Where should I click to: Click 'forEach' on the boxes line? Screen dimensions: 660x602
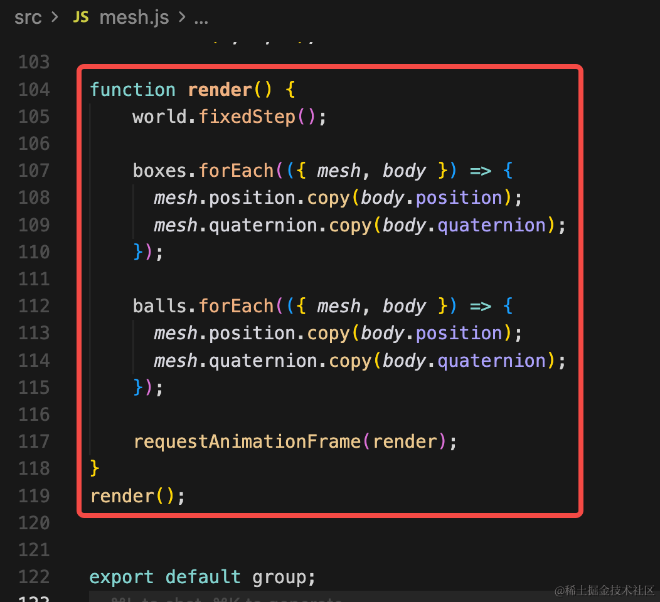point(236,171)
